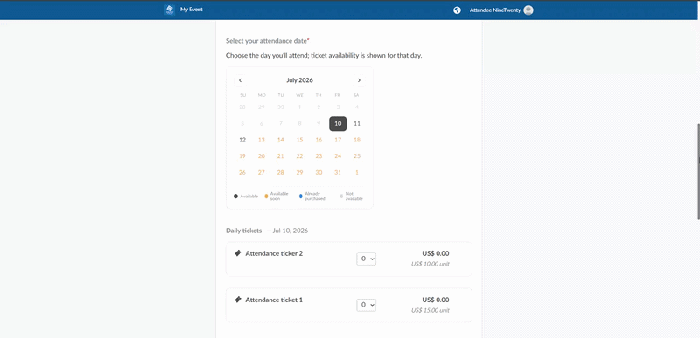Click the Attendance ticket 1 name

pyautogui.click(x=274, y=300)
